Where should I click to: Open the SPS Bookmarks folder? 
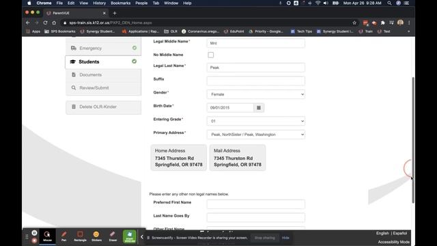tap(60, 31)
